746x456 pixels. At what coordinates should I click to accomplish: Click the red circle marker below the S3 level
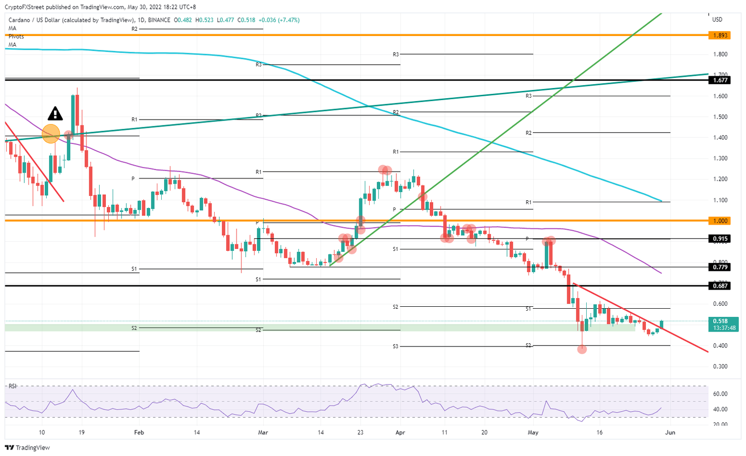click(x=582, y=349)
